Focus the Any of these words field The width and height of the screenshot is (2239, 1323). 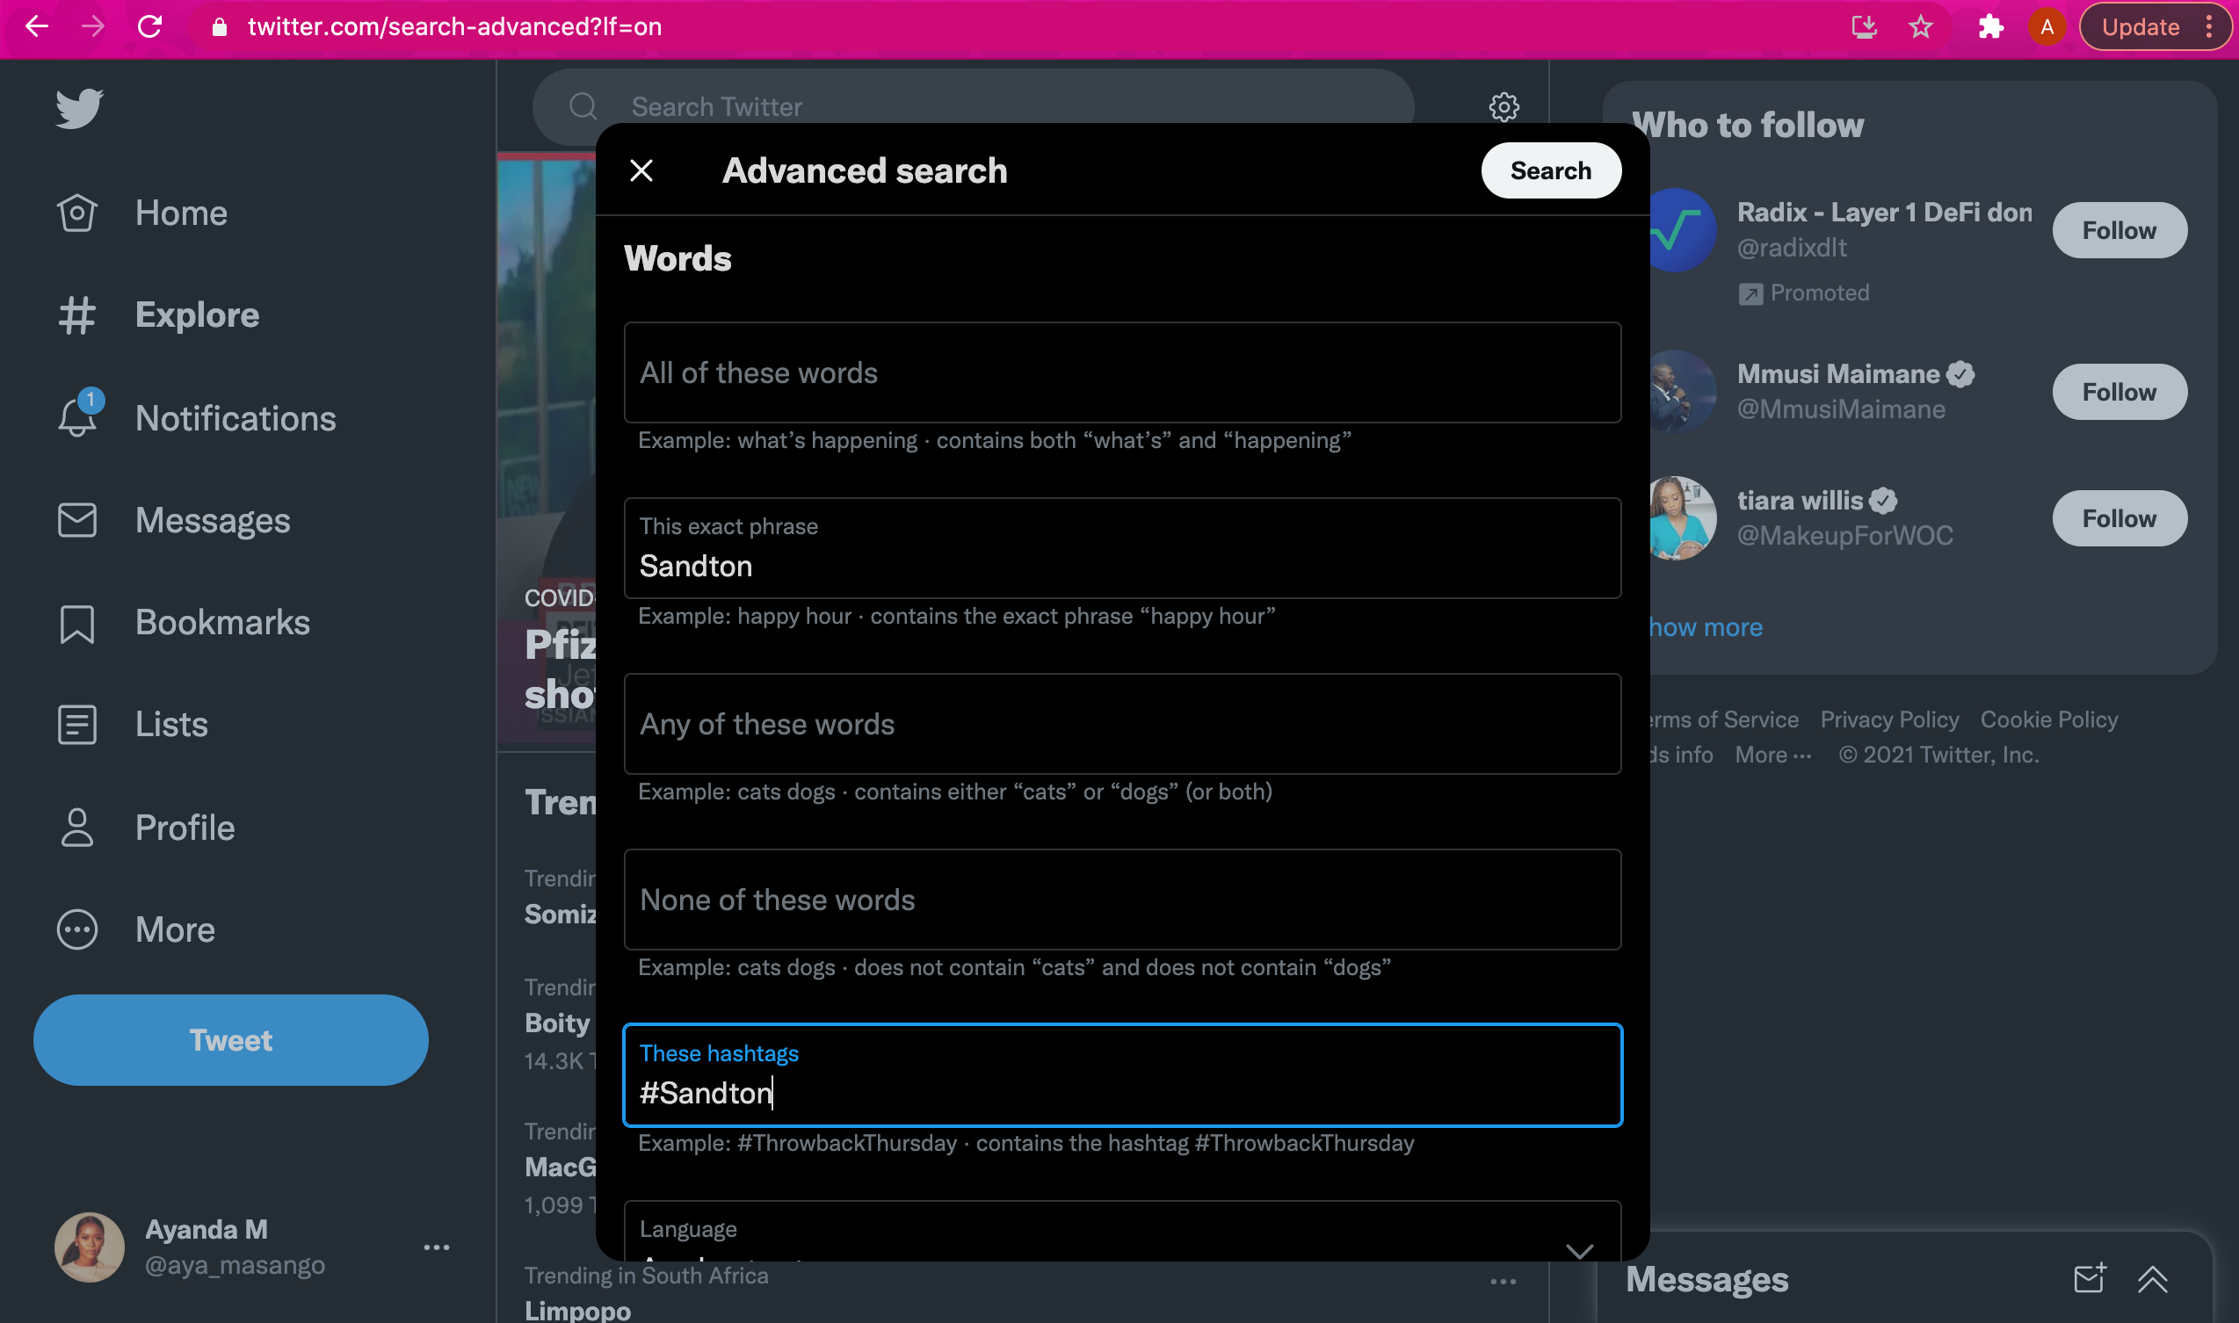[1122, 724]
